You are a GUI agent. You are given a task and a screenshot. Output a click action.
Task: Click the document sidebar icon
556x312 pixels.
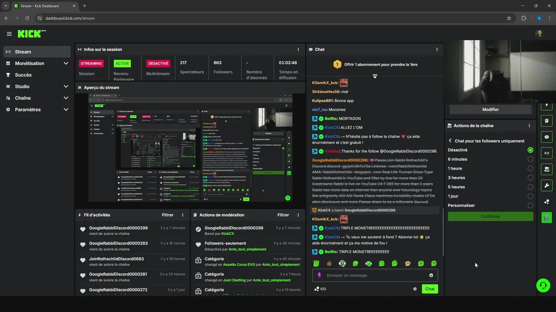546,120
